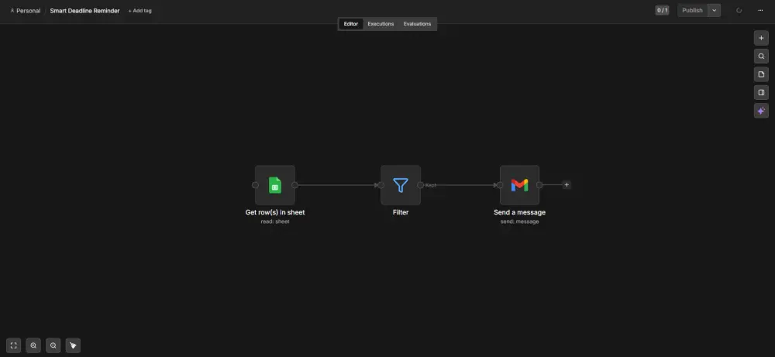Viewport: 775px width, 357px height.
Task: Click the add node plus in sidebar
Action: 761,38
